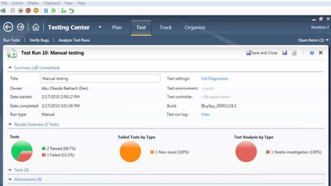Image resolution: width=331 pixels, height=186 pixels.
Task: Click the red Shut Down VM icon
Action: 28,10
